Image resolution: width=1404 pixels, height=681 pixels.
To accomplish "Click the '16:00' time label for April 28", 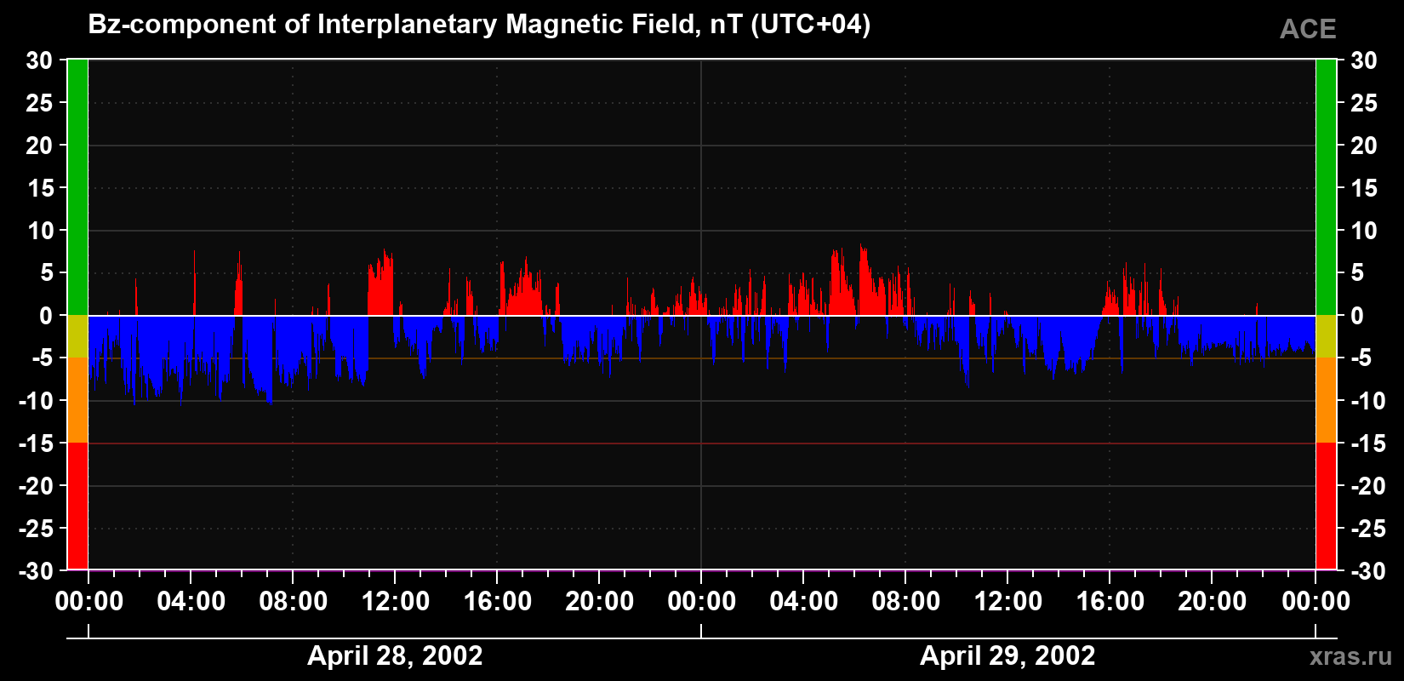I will [498, 602].
